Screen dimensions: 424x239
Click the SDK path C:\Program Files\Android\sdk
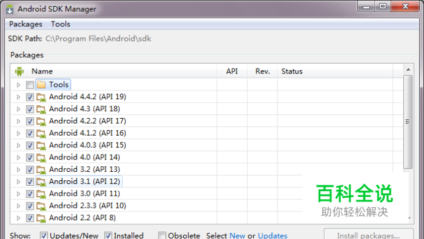(98, 39)
